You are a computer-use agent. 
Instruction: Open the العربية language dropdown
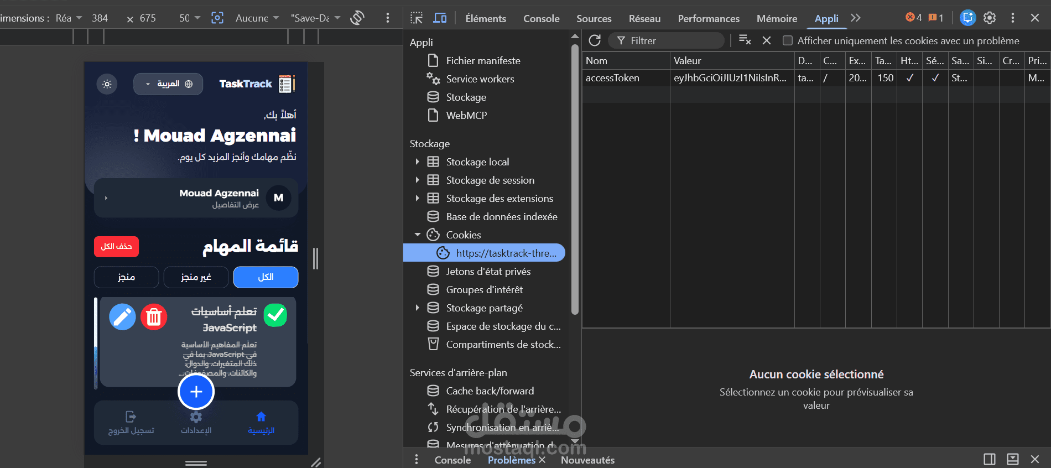[168, 84]
